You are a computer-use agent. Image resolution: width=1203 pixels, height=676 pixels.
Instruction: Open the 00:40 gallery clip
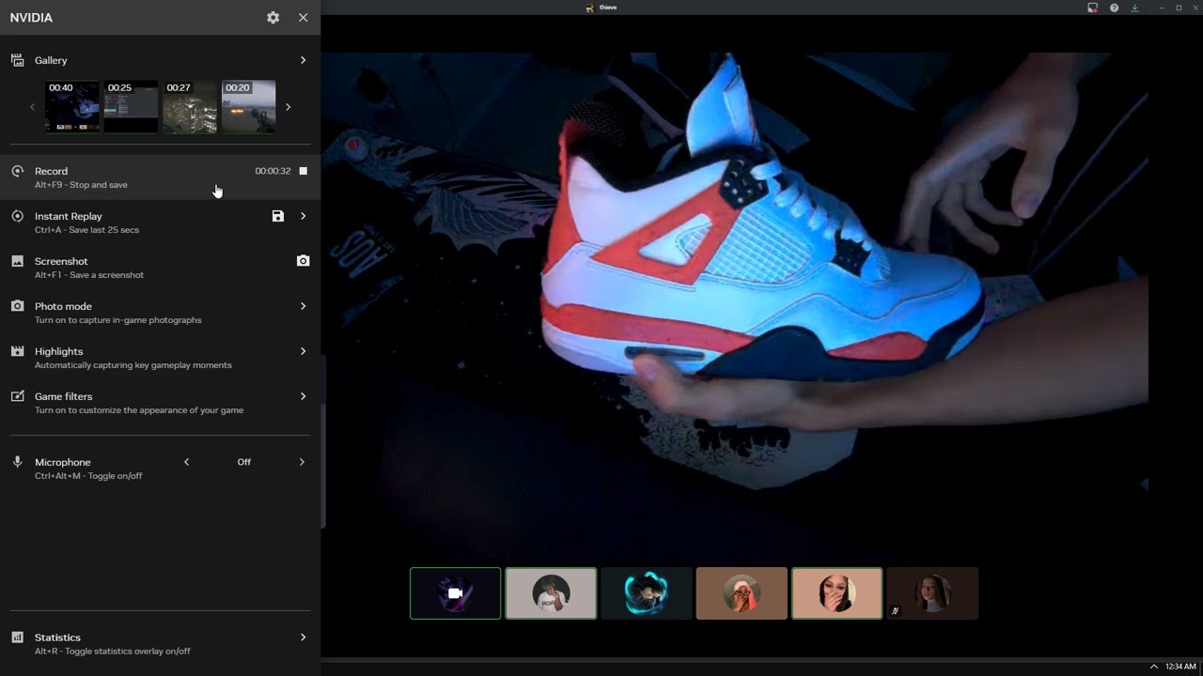72,106
